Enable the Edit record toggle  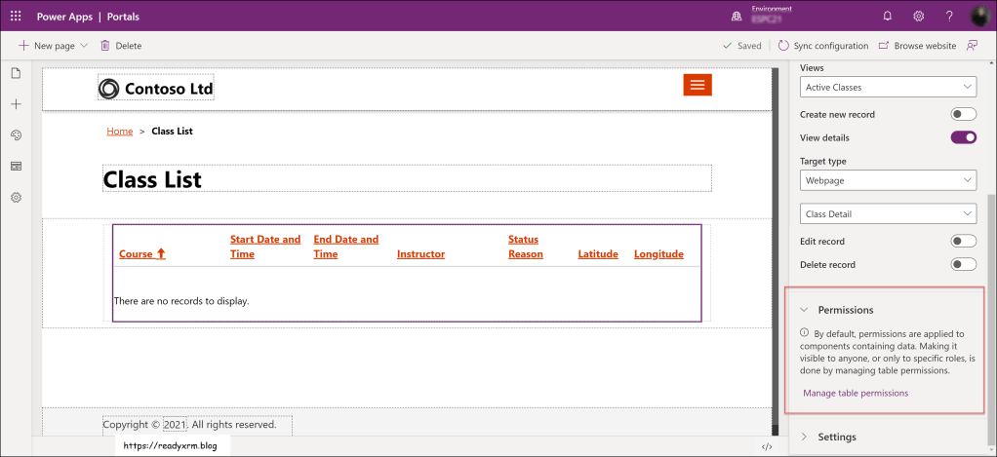(963, 241)
